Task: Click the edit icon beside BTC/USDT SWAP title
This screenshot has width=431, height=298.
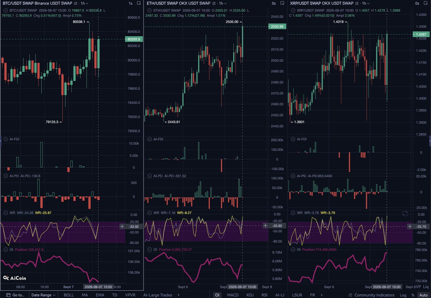Action: (75, 3)
